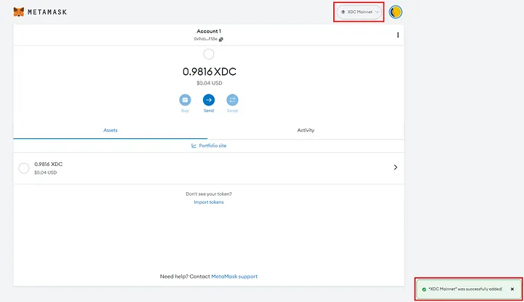524x302 pixels.
Task: Open the XDC Mainnet network dropdown
Action: (x=360, y=12)
